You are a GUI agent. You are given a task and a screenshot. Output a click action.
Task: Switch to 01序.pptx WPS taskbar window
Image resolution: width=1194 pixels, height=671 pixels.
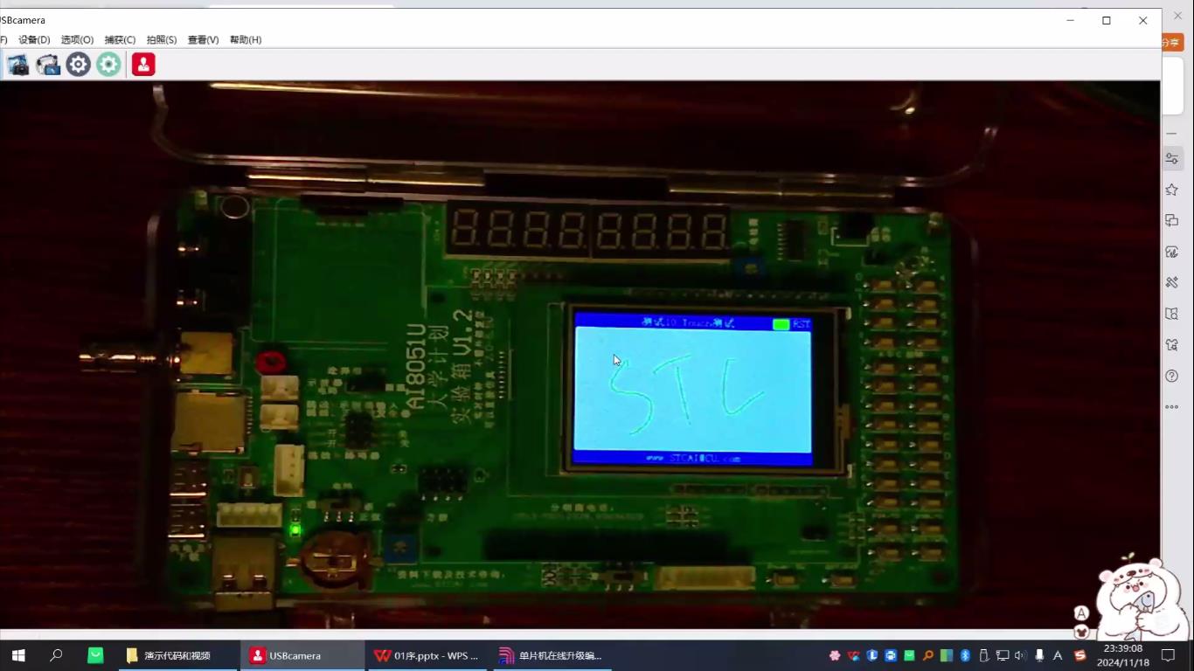click(x=427, y=655)
